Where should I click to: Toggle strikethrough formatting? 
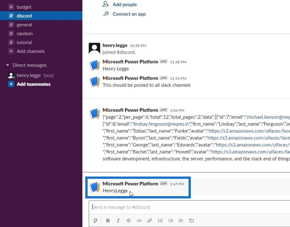[x=129, y=221]
